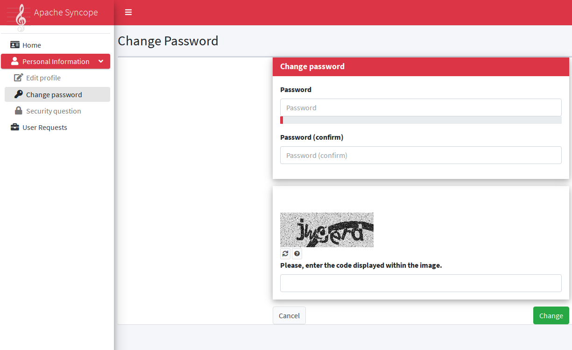Expand the sidebar via the chevron arrow
The image size is (572, 350).
tap(101, 61)
